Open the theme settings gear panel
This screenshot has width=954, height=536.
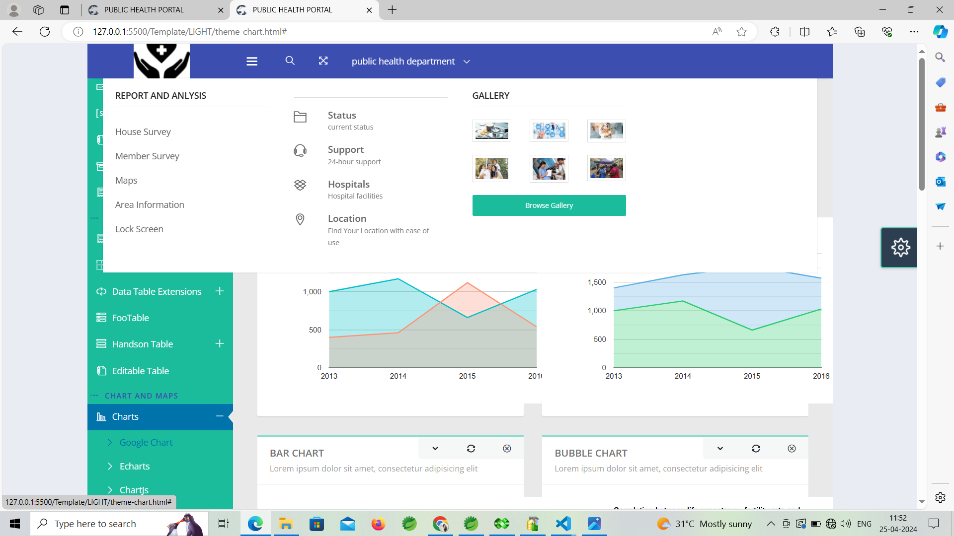click(x=900, y=247)
